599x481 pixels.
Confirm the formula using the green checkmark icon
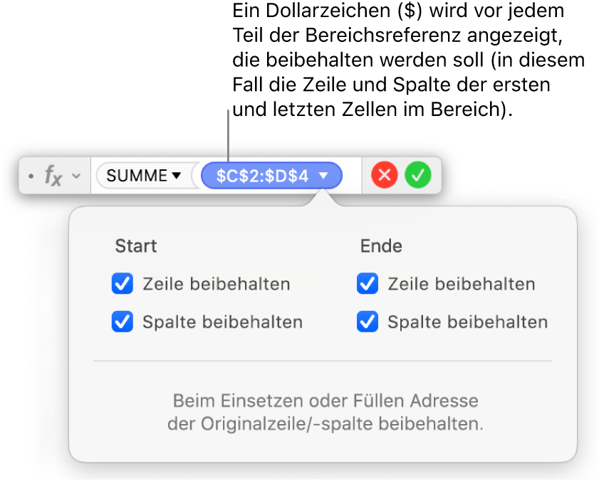pos(418,175)
